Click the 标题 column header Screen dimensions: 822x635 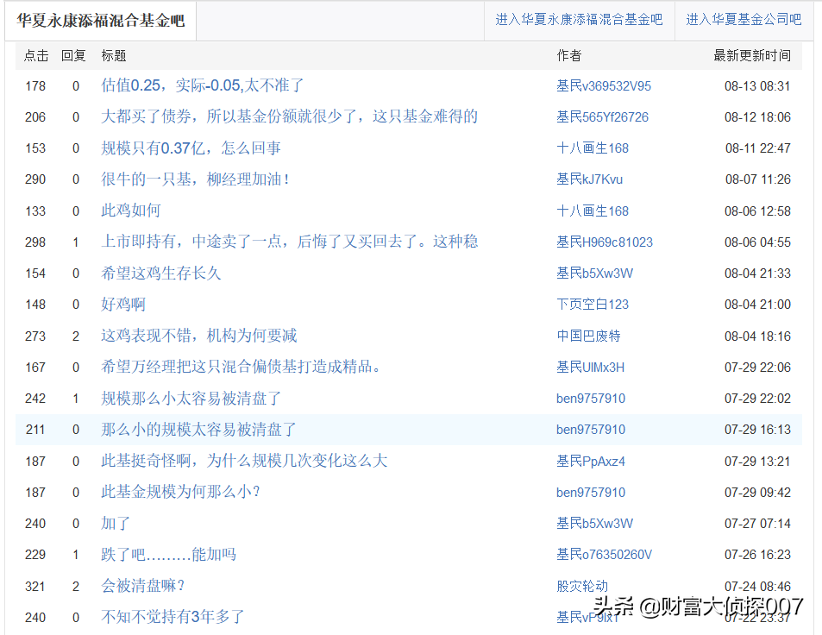pyautogui.click(x=114, y=55)
